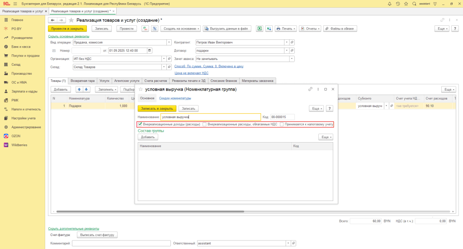Go to the Склад section
The width and height of the screenshot is (463, 249).
click(x=16, y=64)
